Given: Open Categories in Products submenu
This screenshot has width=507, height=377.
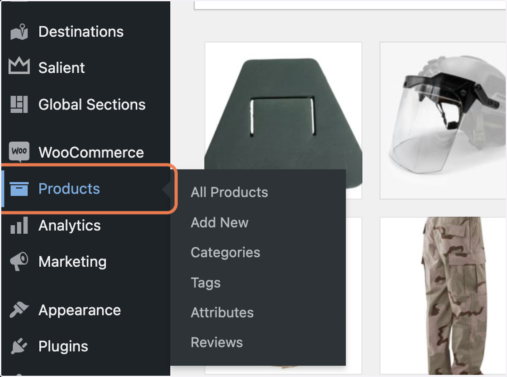Looking at the screenshot, I should [226, 252].
